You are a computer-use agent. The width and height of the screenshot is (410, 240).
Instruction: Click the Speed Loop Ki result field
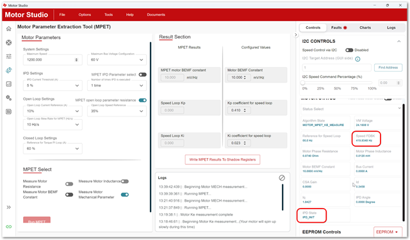pos(172,143)
